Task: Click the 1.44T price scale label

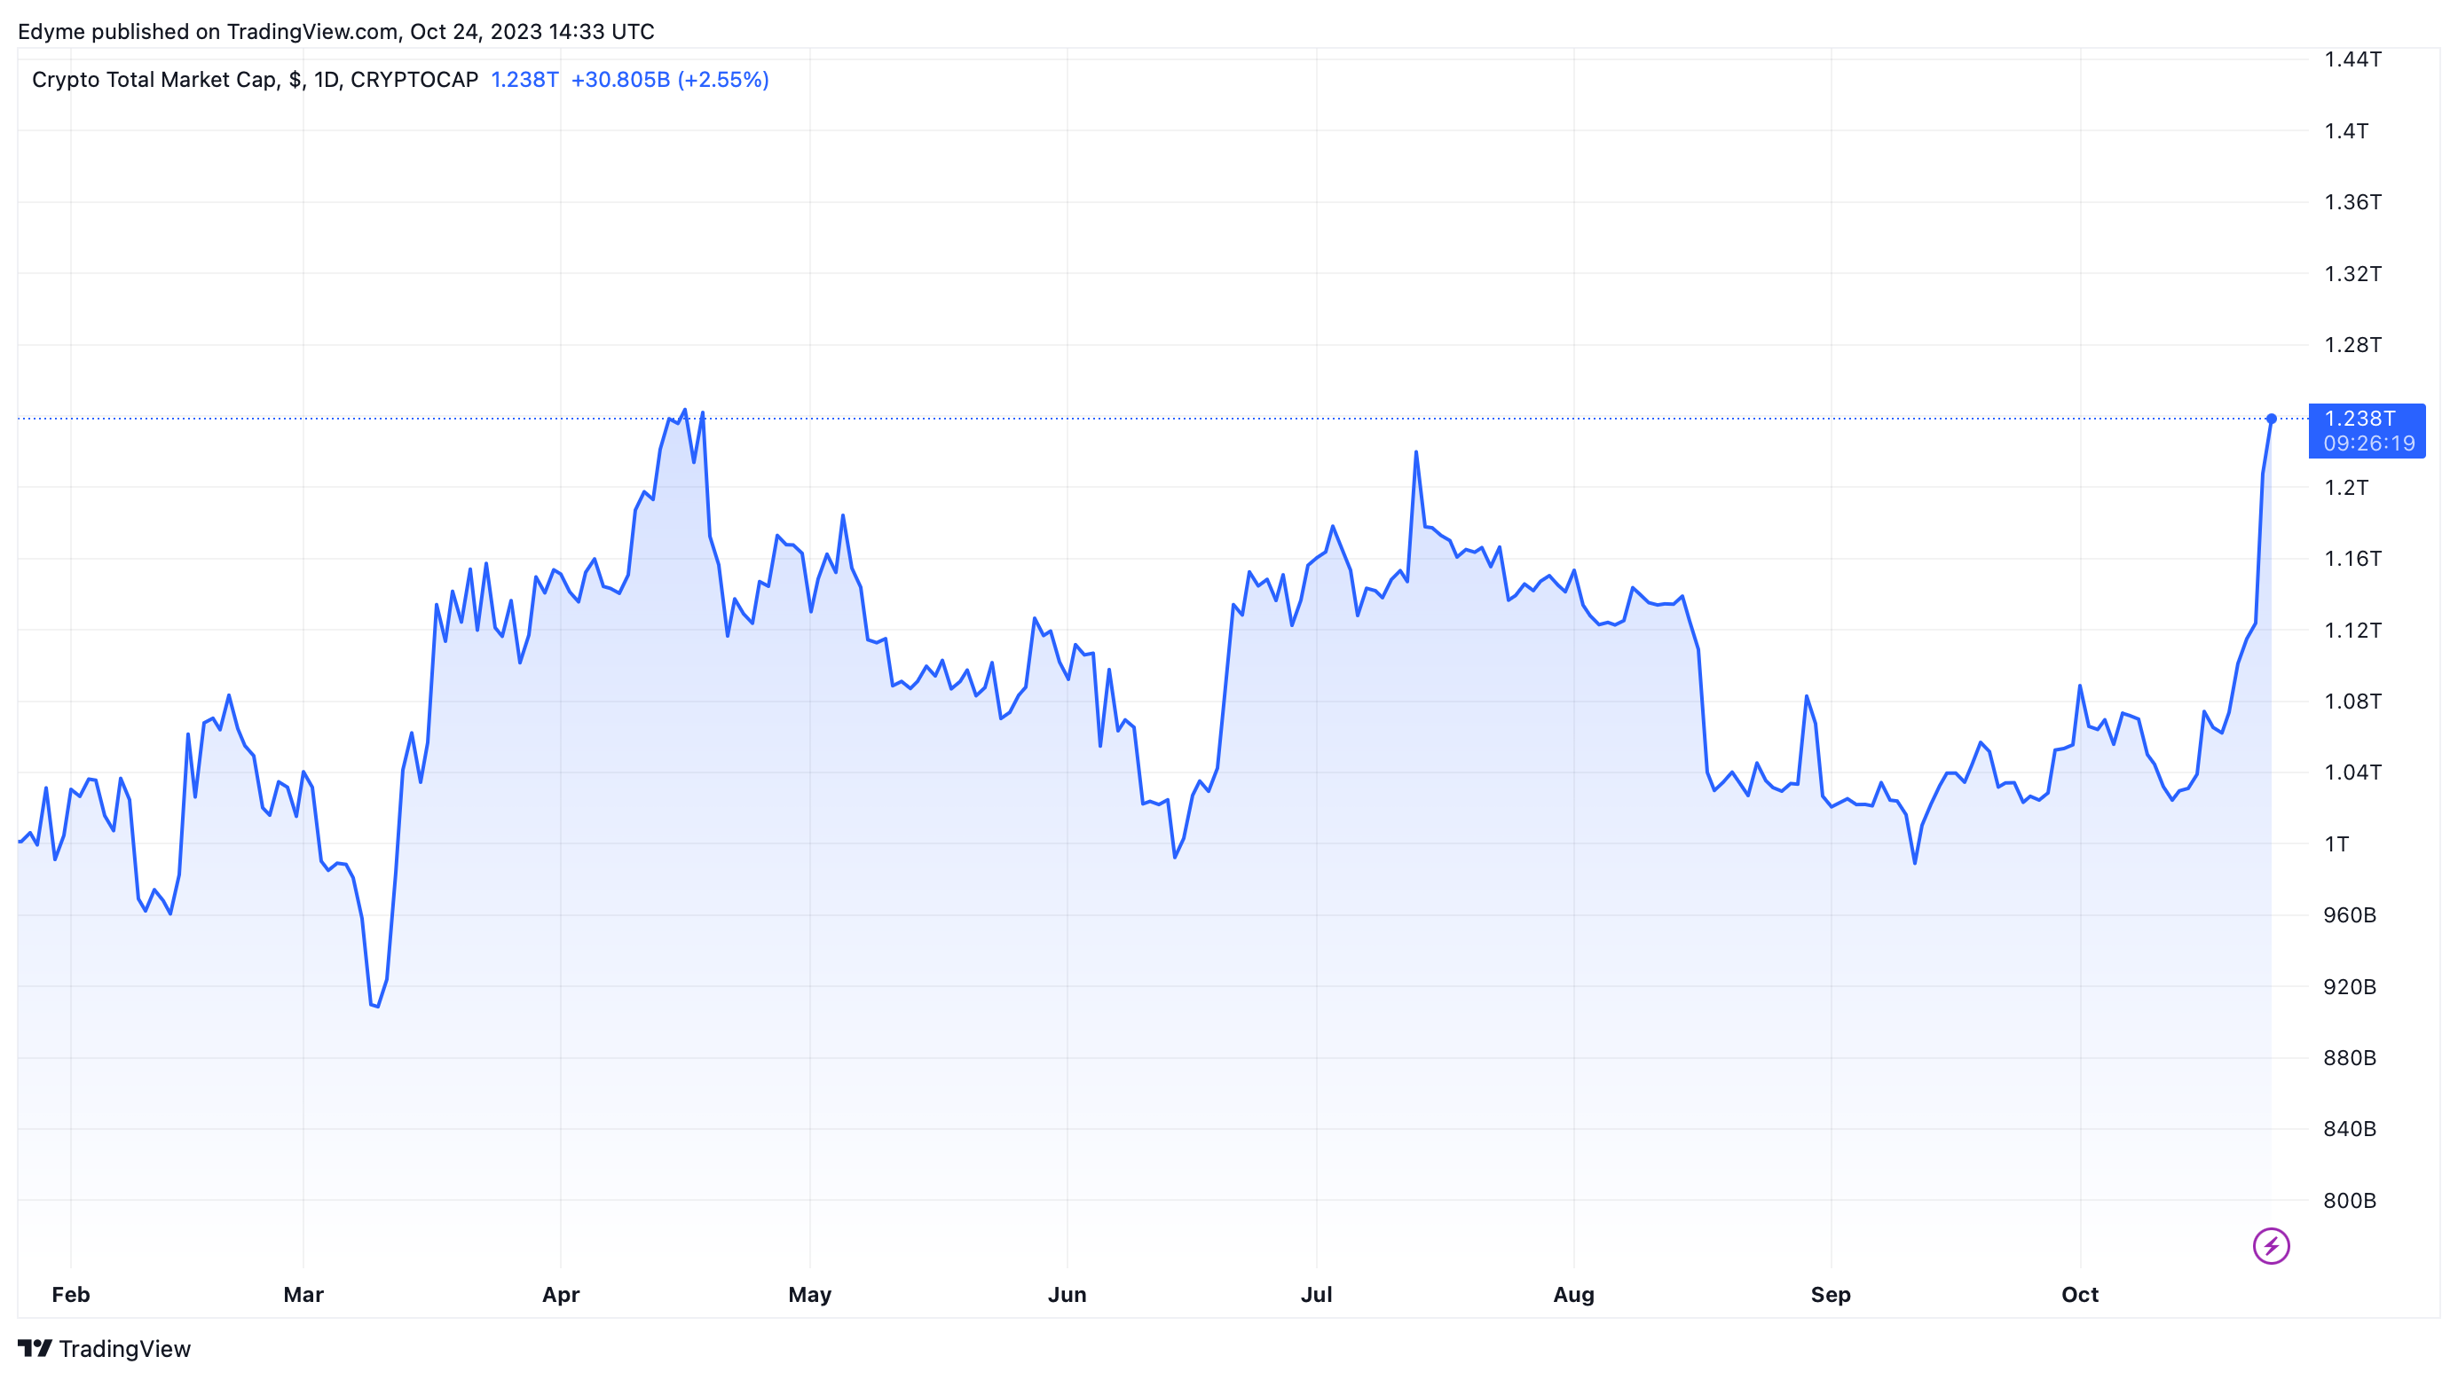Action: (x=2352, y=59)
